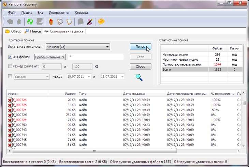Click the pen wipe tool toolbar icon
249x167 pixels.
pyautogui.click(x=89, y=21)
